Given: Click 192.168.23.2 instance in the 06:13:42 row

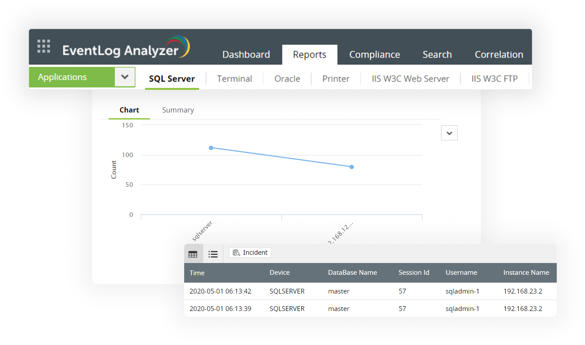Looking at the screenshot, I should point(523,291).
